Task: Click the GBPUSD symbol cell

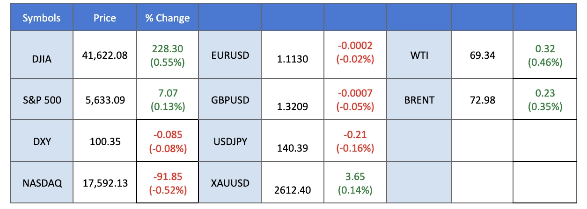Action: point(230,99)
